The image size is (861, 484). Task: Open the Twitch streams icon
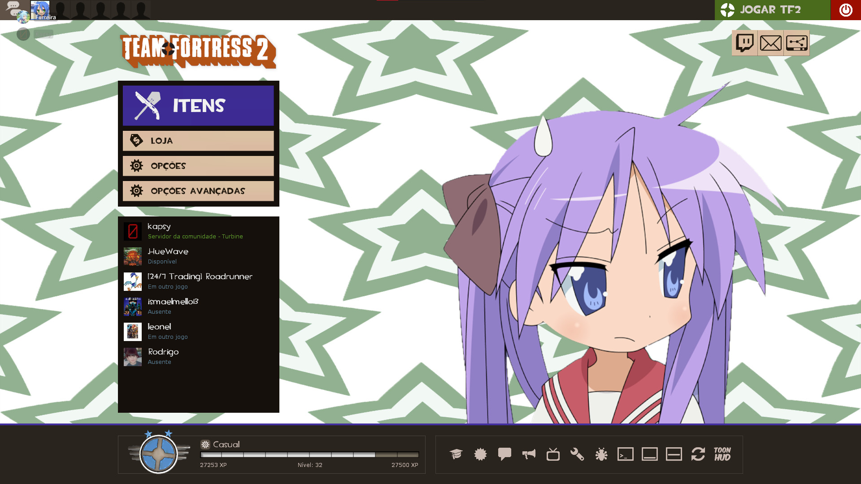[x=745, y=43]
